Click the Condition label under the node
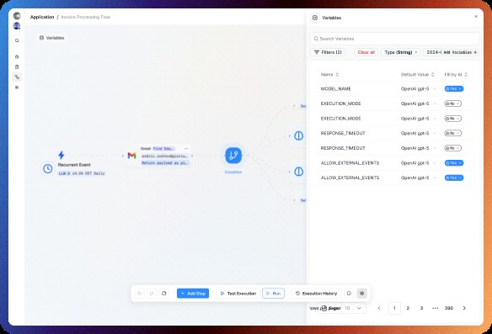492x334 pixels. point(233,172)
